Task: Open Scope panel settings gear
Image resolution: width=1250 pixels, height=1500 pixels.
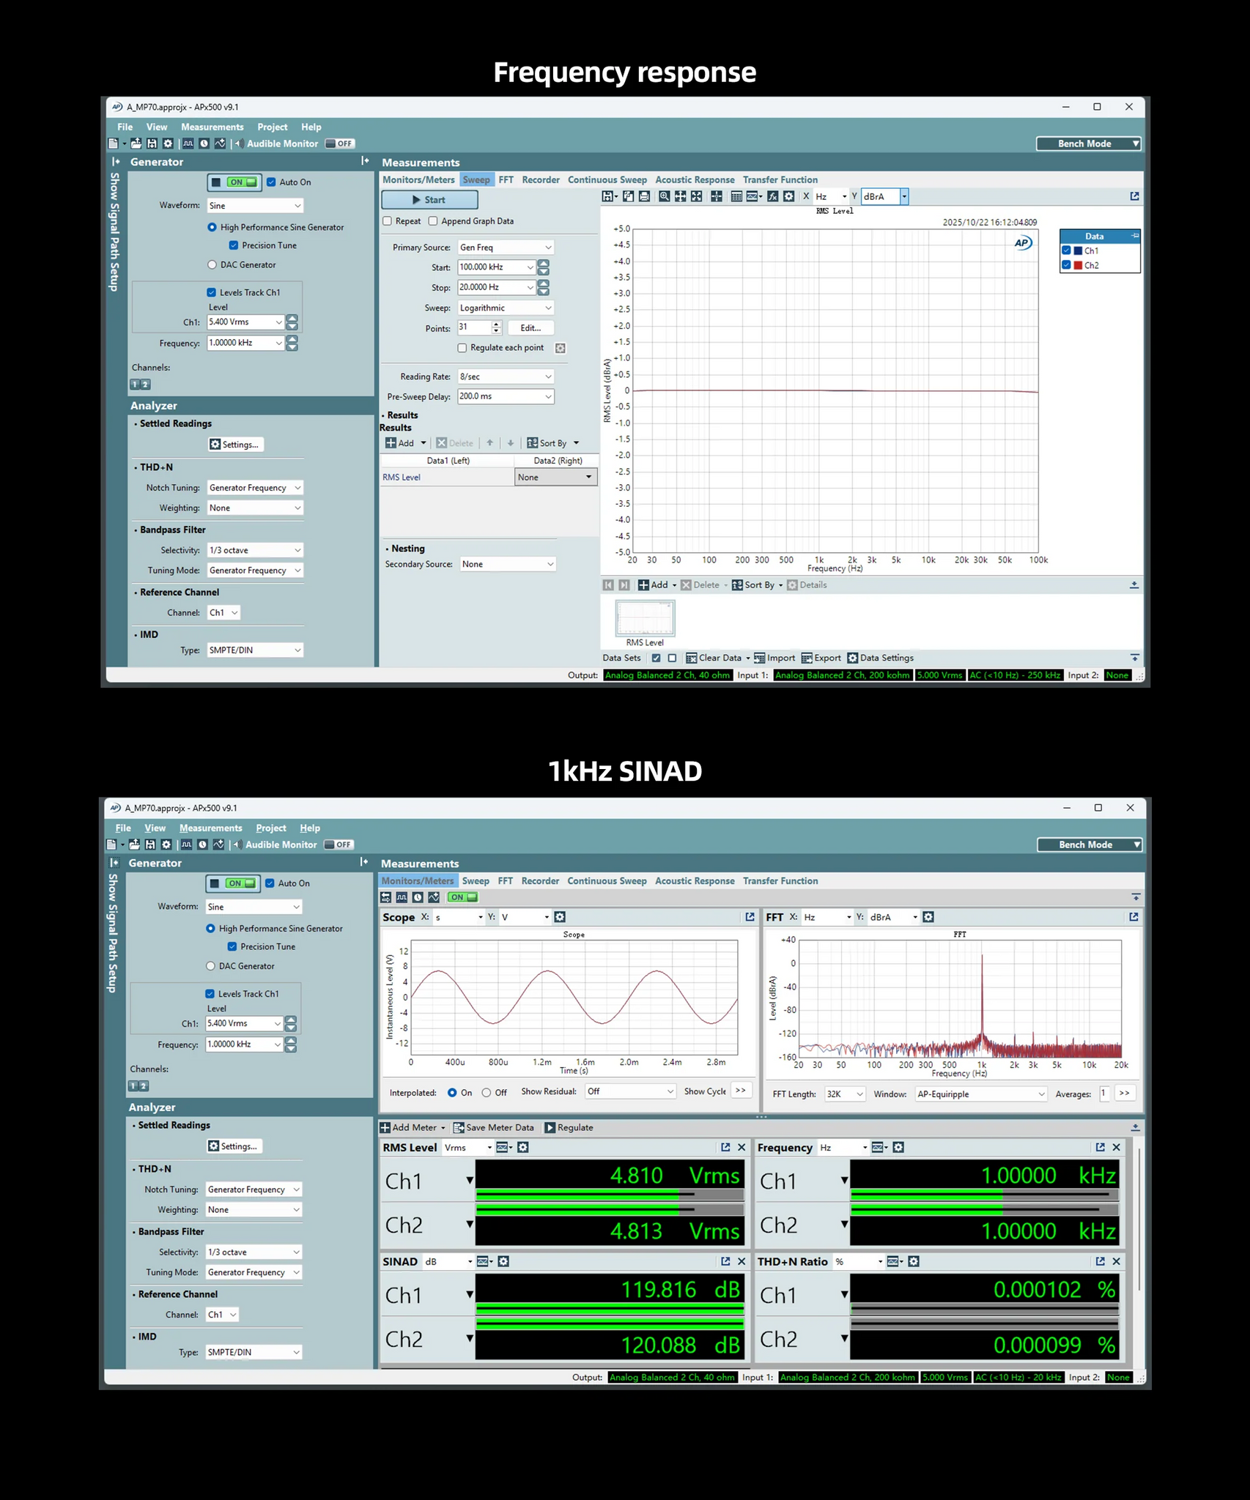Action: point(560,917)
